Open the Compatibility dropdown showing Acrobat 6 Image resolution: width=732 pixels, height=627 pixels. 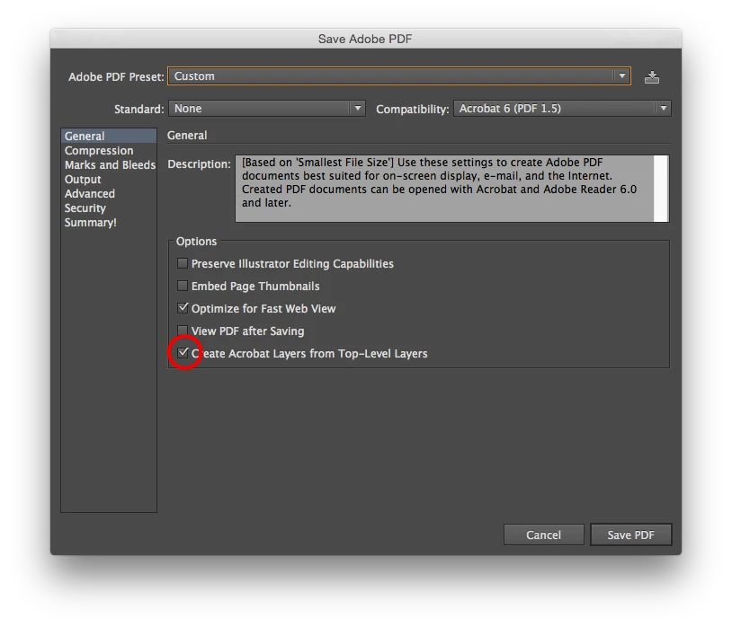click(x=562, y=109)
